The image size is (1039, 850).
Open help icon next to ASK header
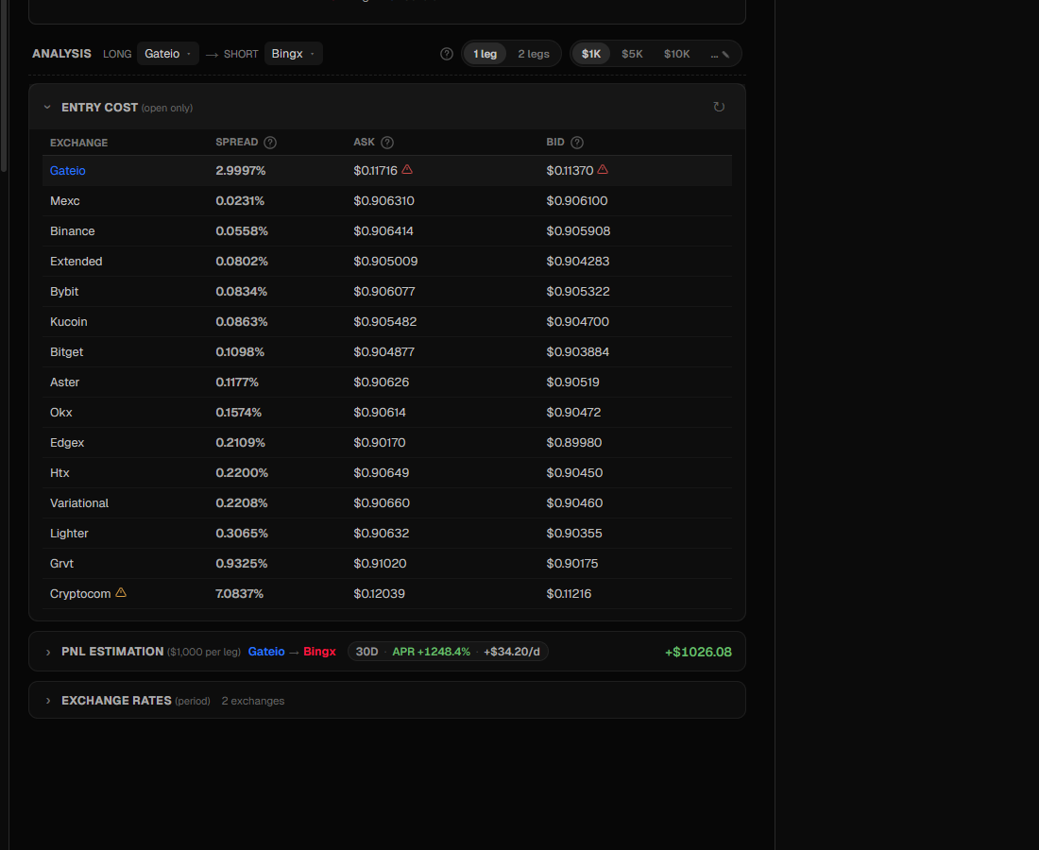(x=387, y=143)
